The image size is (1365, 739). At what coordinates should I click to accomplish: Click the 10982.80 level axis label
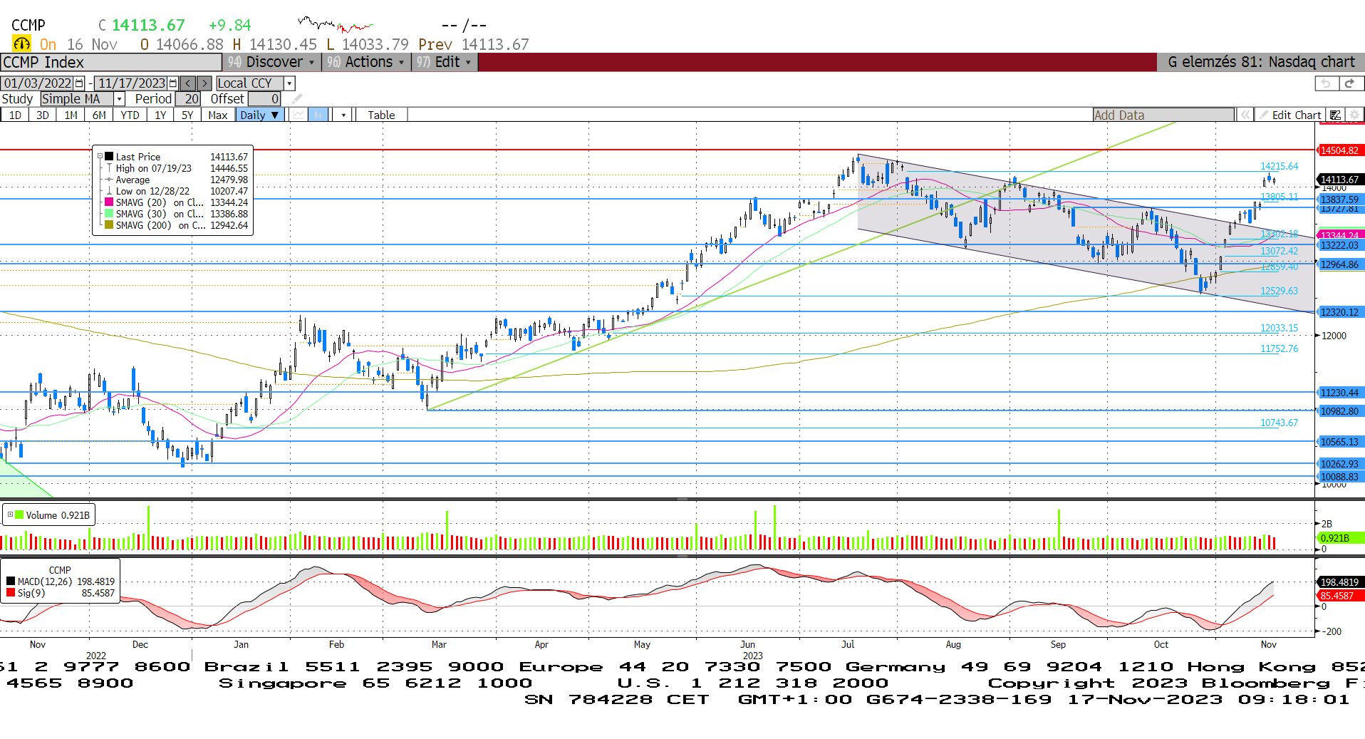(x=1341, y=411)
